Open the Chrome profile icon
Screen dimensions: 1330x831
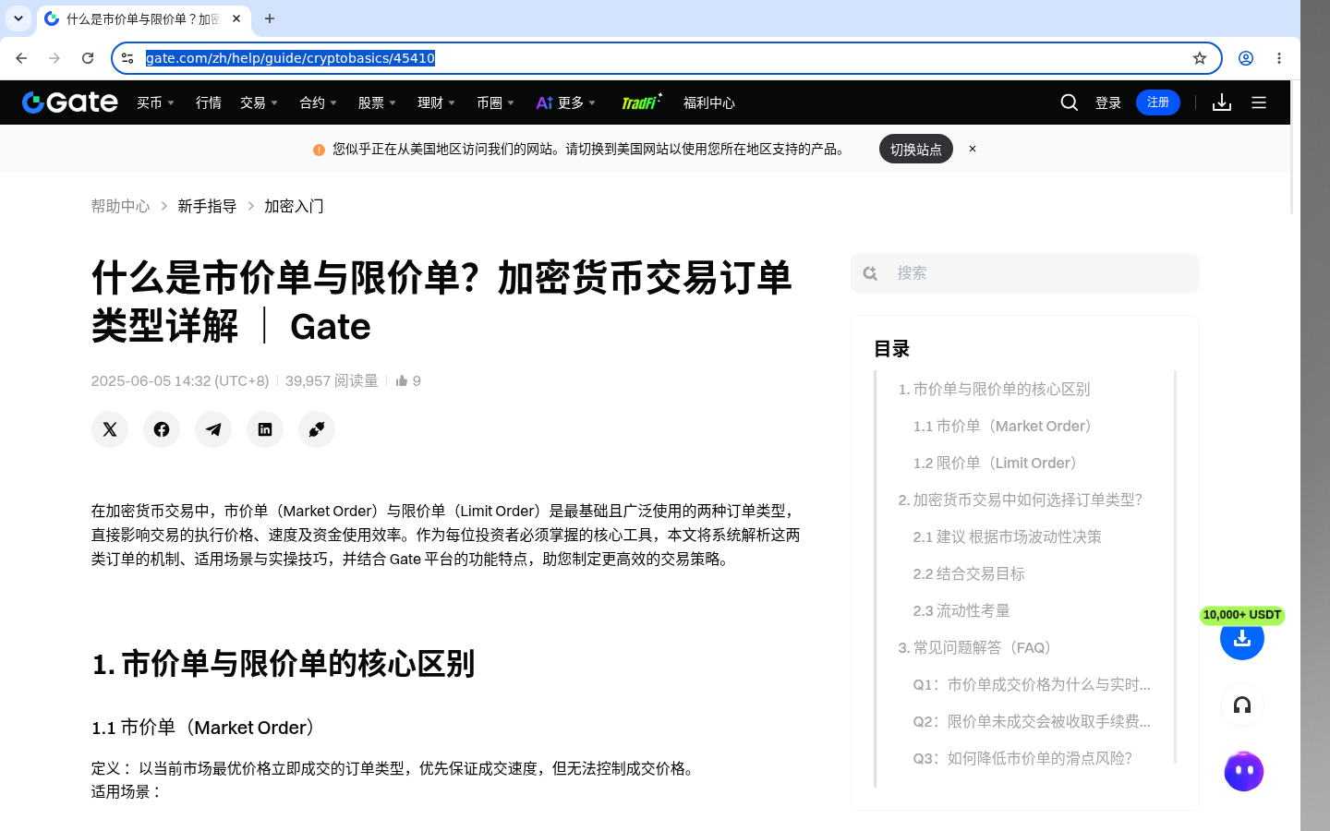[x=1246, y=58]
